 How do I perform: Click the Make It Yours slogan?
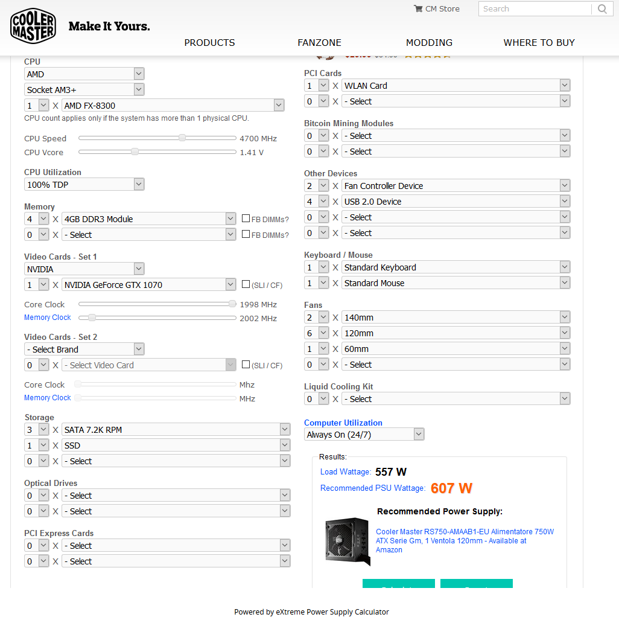[x=109, y=26]
